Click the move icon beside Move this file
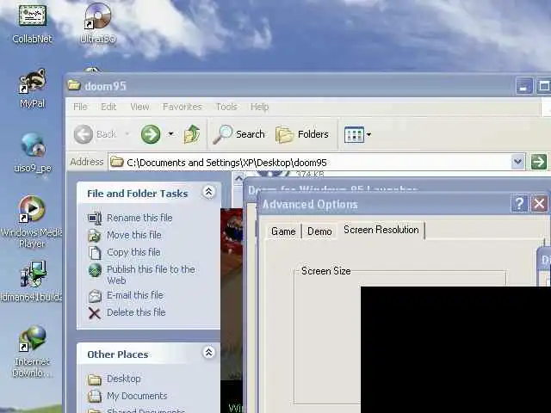The height and width of the screenshot is (413, 551). [x=95, y=236]
